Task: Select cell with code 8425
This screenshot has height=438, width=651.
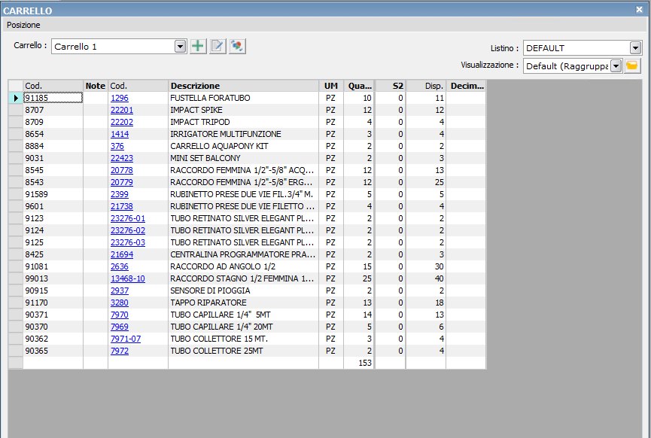Action: (53, 254)
